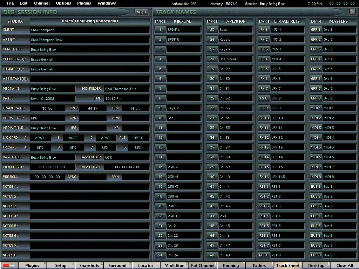Image resolution: width=359 pixels, height=269 pixels.
Task: Toggle the Track Sheet window
Action: [288, 265]
